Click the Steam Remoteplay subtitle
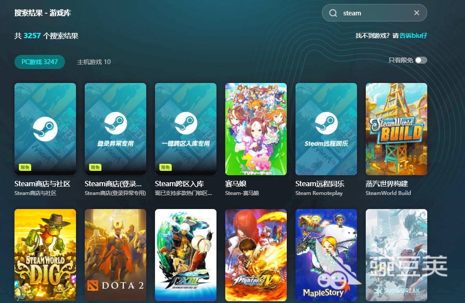 point(319,193)
